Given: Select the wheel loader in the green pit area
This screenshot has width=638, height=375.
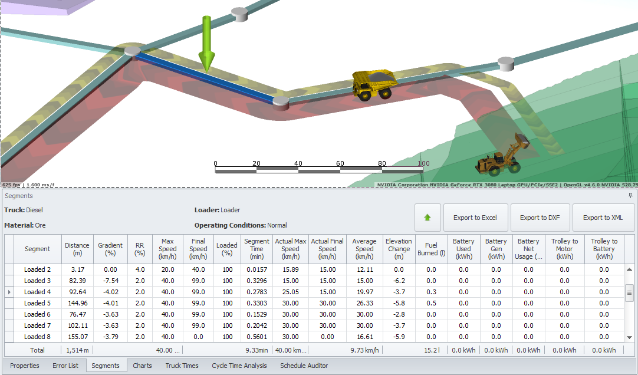Looking at the screenshot, I should pos(502,159).
